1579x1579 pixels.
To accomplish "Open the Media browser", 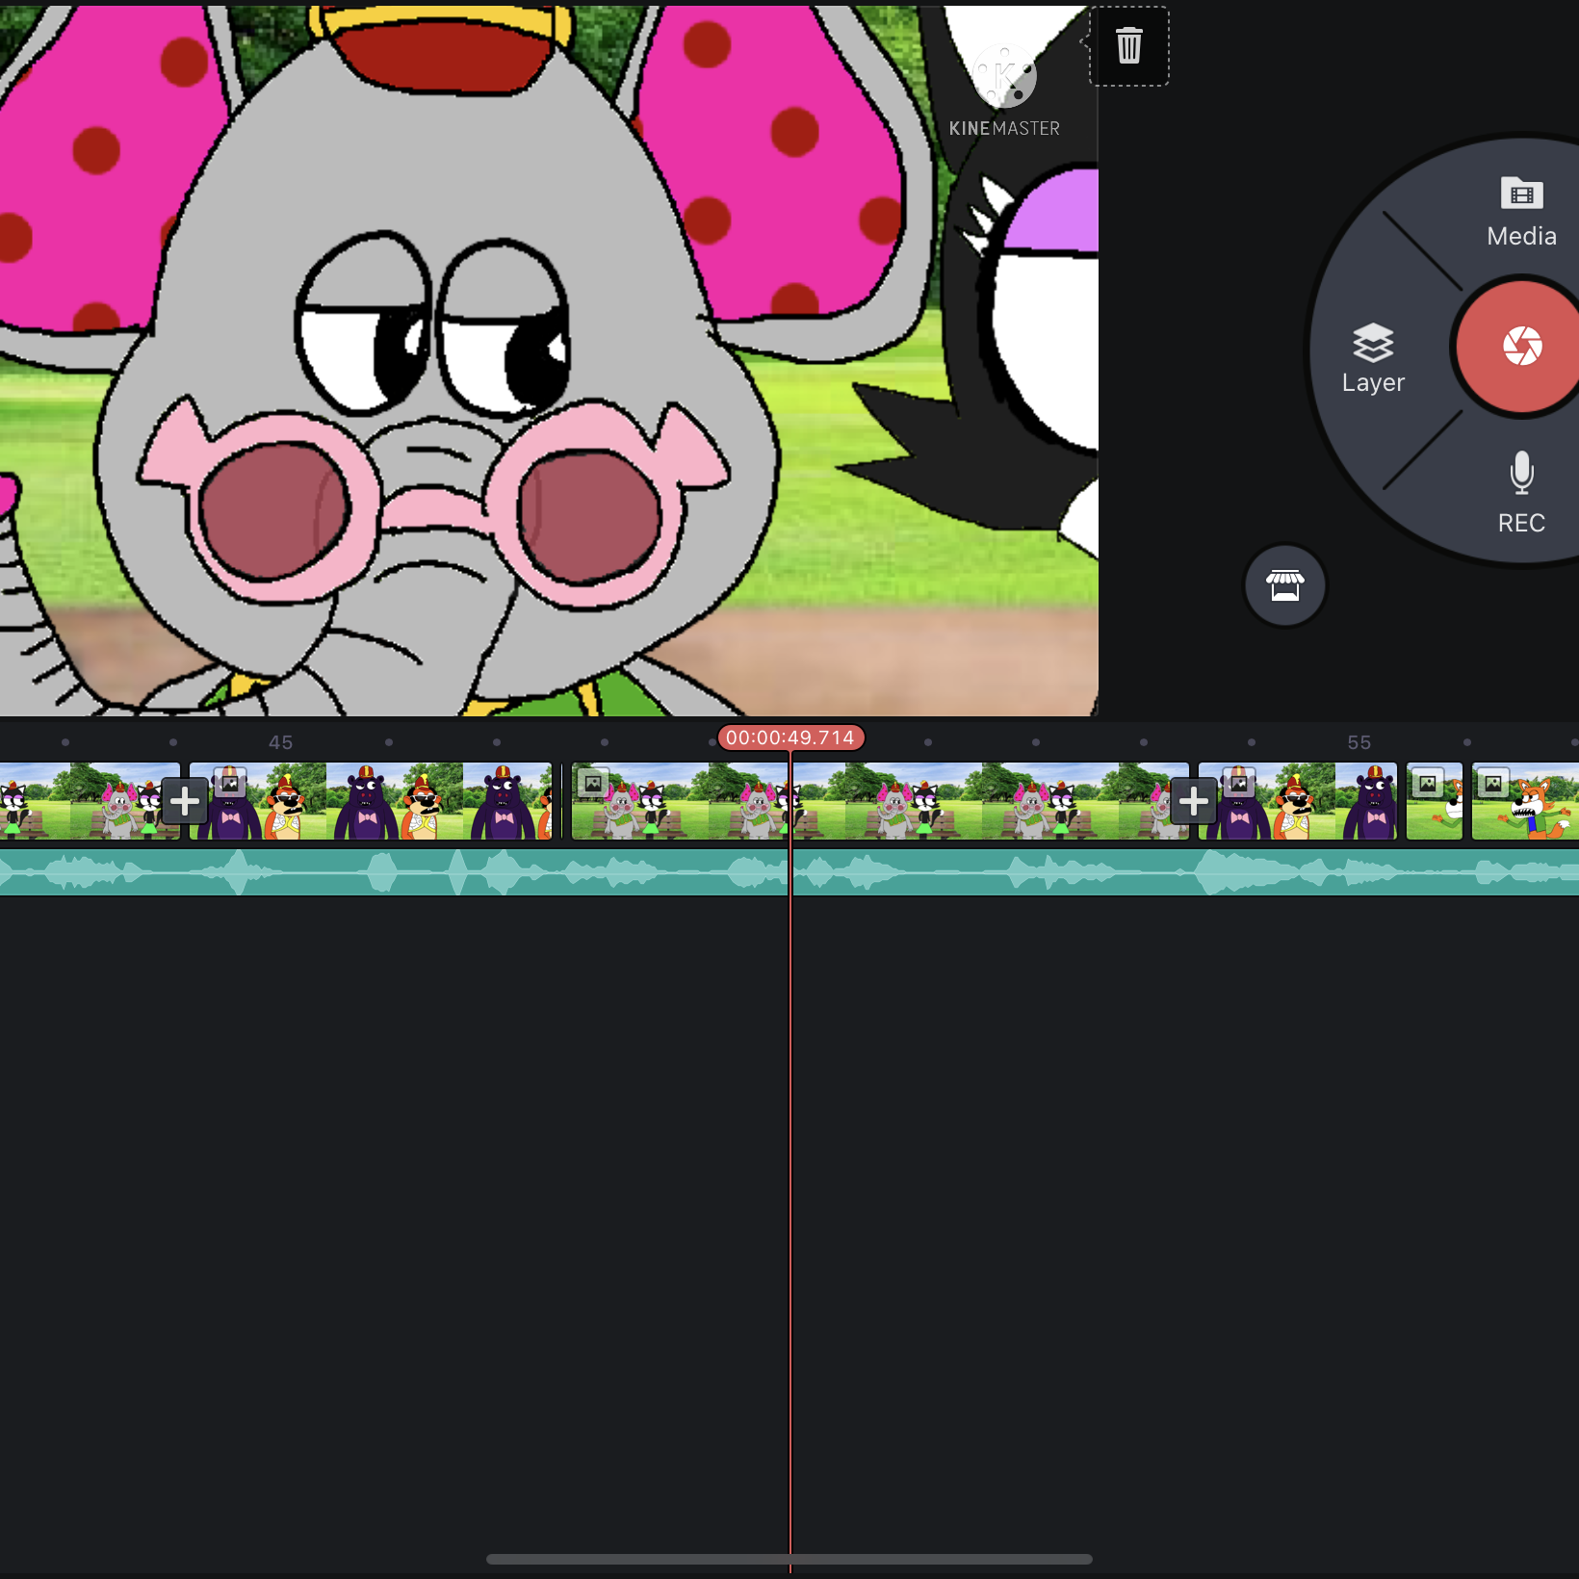I will click(1520, 213).
